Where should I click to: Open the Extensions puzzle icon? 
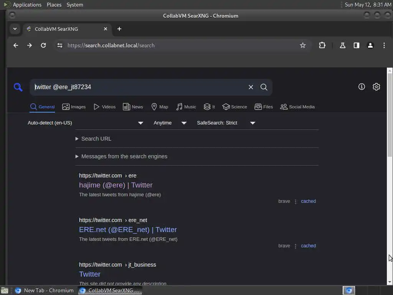click(x=322, y=45)
